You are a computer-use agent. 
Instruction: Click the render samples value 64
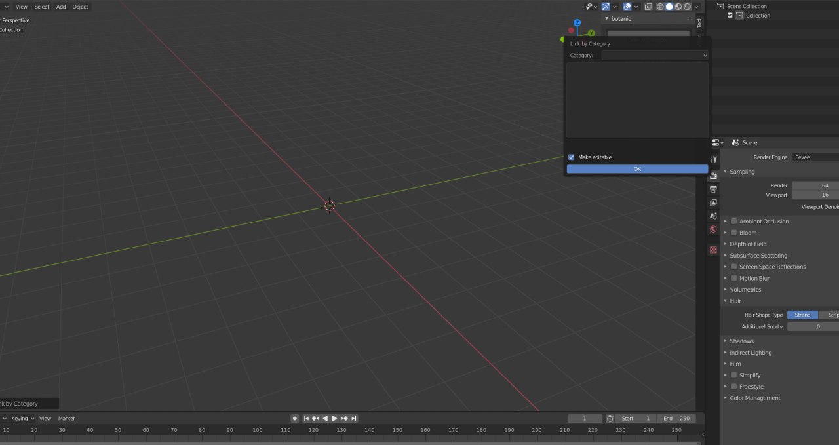pos(815,185)
